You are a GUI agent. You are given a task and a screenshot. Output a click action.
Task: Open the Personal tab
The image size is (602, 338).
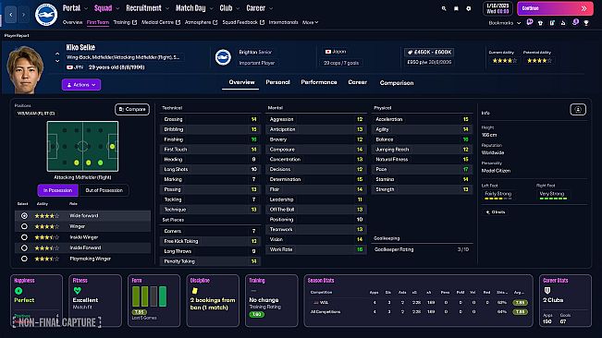(277, 82)
